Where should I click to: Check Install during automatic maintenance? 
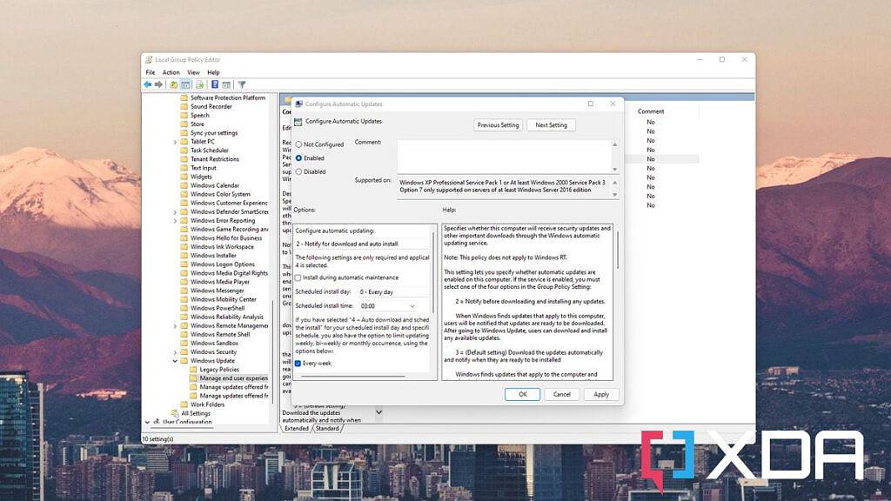pos(298,277)
